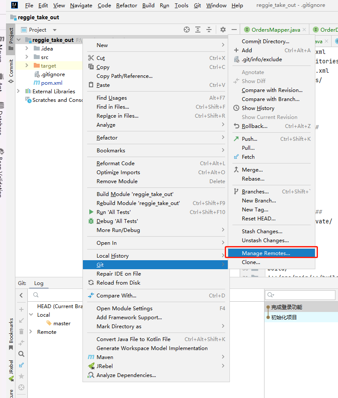Switch to the Git Log tab
This screenshot has width=338, height=398.
tap(39, 283)
